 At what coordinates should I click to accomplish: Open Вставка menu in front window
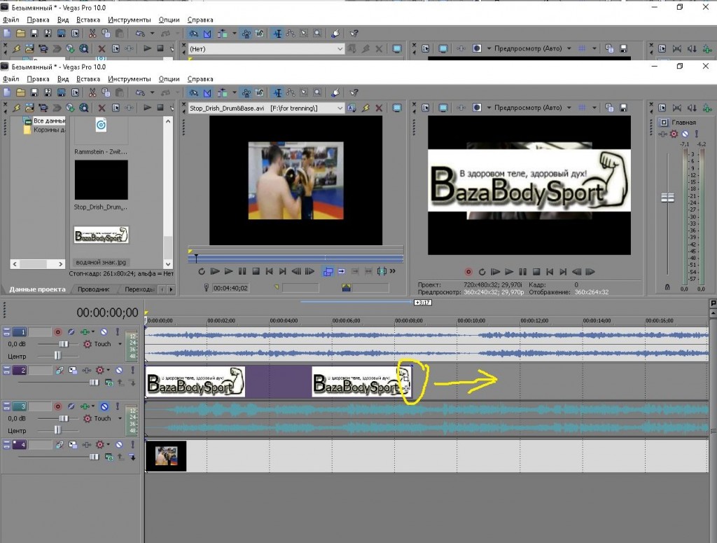88,78
